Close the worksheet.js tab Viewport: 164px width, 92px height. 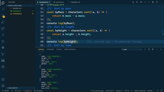(x=50, y=2)
